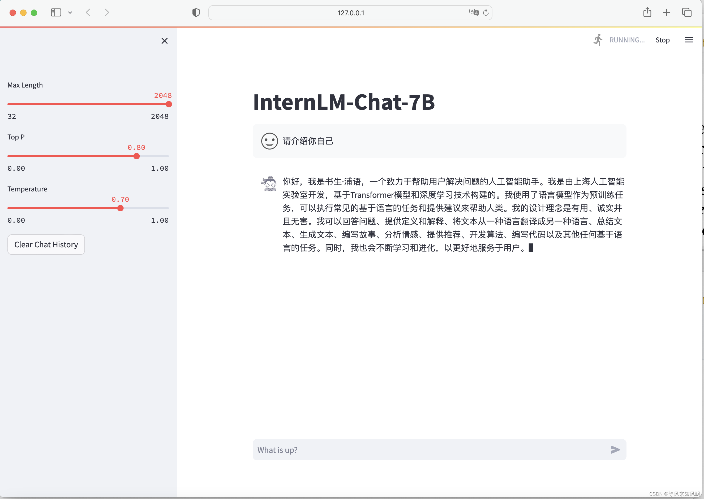Screen dimensions: 704x499
Task: Clear the chat history
Action: click(46, 244)
